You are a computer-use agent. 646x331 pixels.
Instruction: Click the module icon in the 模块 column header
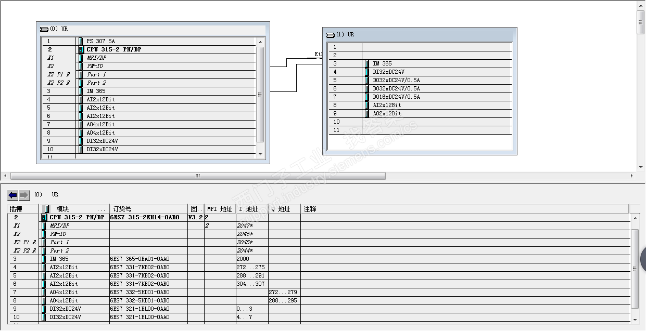coord(46,208)
